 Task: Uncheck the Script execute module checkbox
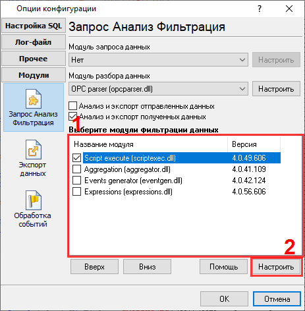(77, 158)
